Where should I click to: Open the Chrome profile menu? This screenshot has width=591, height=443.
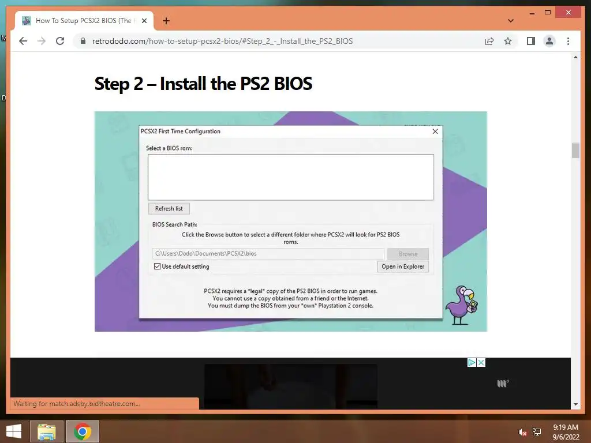point(549,41)
